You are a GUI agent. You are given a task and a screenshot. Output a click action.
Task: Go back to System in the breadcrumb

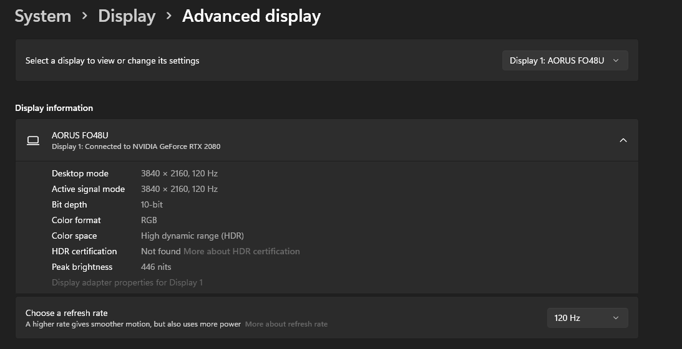42,16
